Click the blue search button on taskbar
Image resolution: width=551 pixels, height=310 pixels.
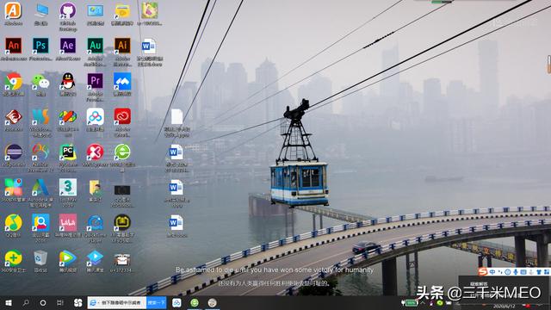coord(157,302)
